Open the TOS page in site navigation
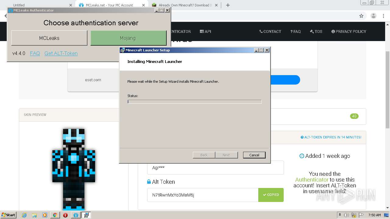Screen dimensions: 390x219 coord(316,31)
